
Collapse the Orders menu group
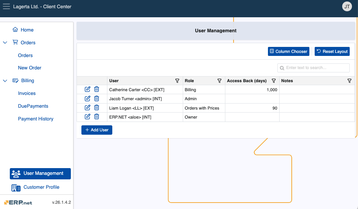coord(5,42)
